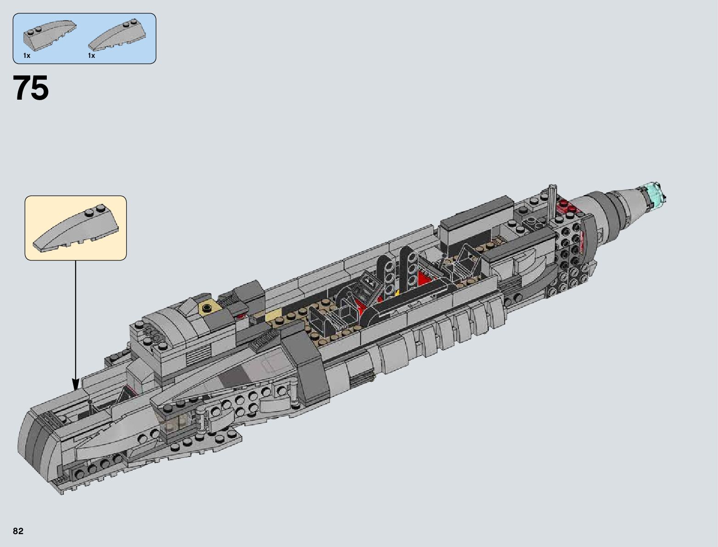Click the red studs beside the antenna
The height and width of the screenshot is (547, 718).
[x=568, y=207]
